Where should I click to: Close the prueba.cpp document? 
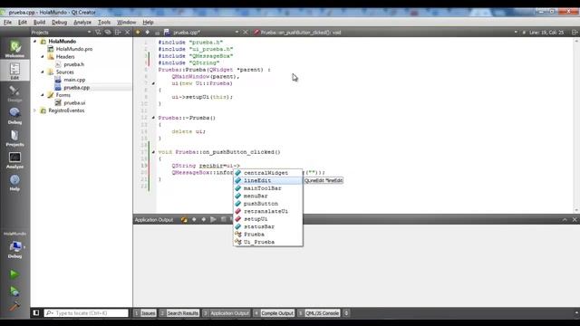[x=246, y=33]
